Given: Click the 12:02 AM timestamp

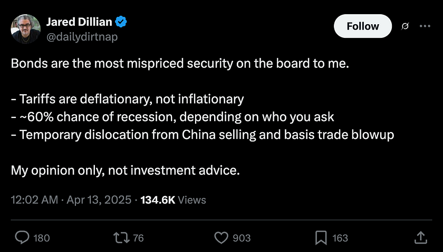Looking at the screenshot, I should tap(34, 200).
